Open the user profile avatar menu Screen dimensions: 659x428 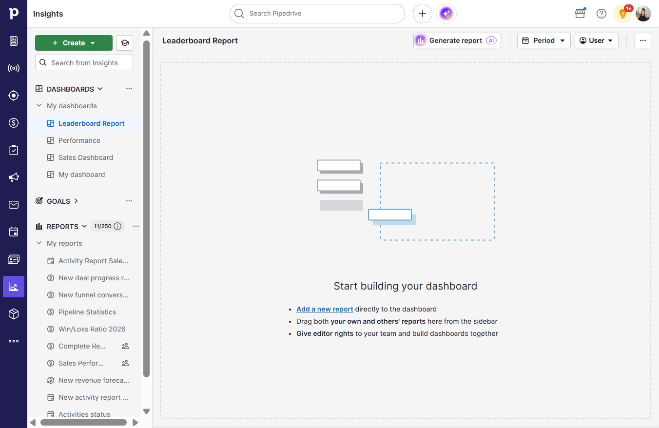643,14
